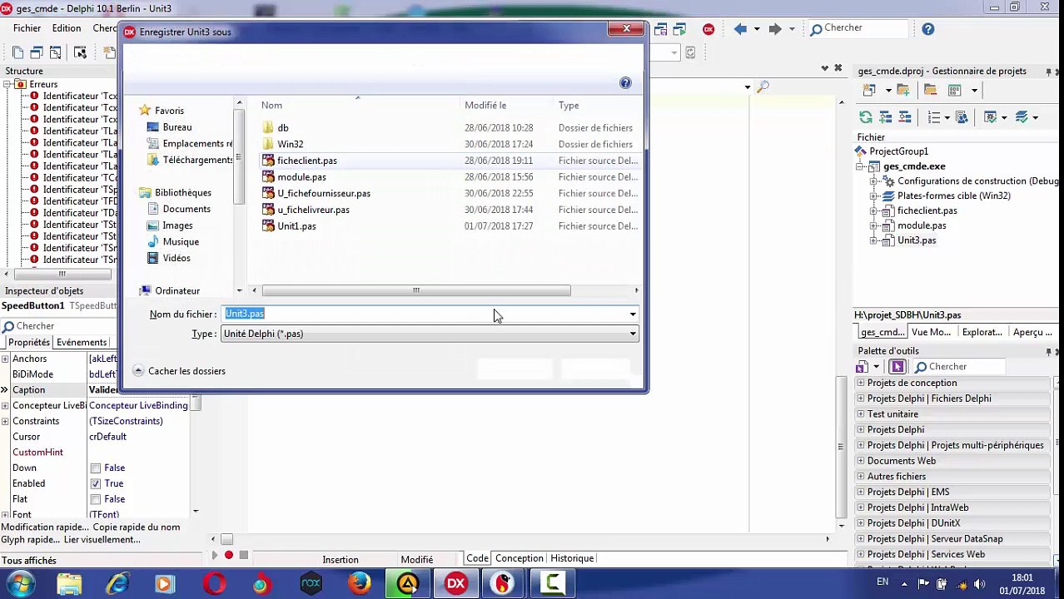Click the magnifier icon beside the editor combo

click(763, 87)
